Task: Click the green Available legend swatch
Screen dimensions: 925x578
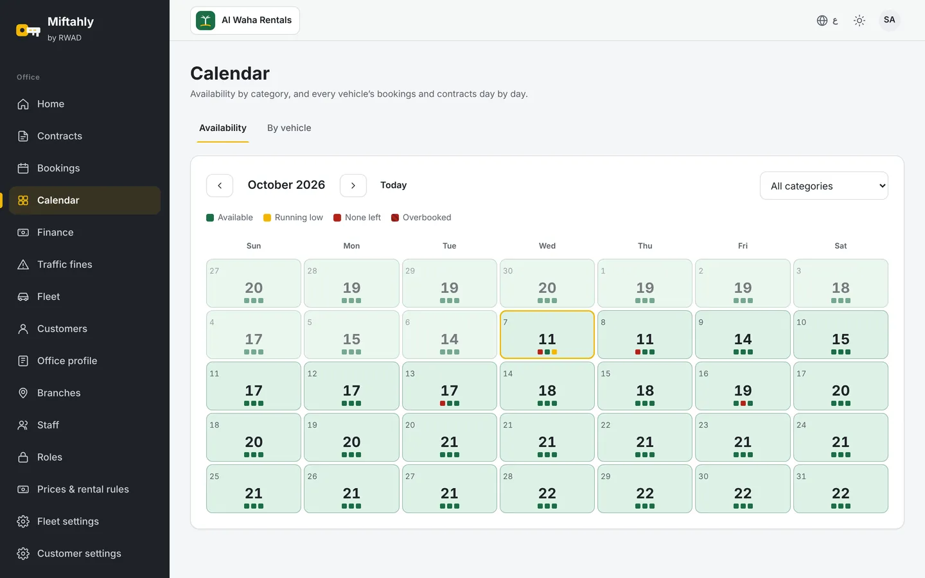Action: tap(210, 218)
